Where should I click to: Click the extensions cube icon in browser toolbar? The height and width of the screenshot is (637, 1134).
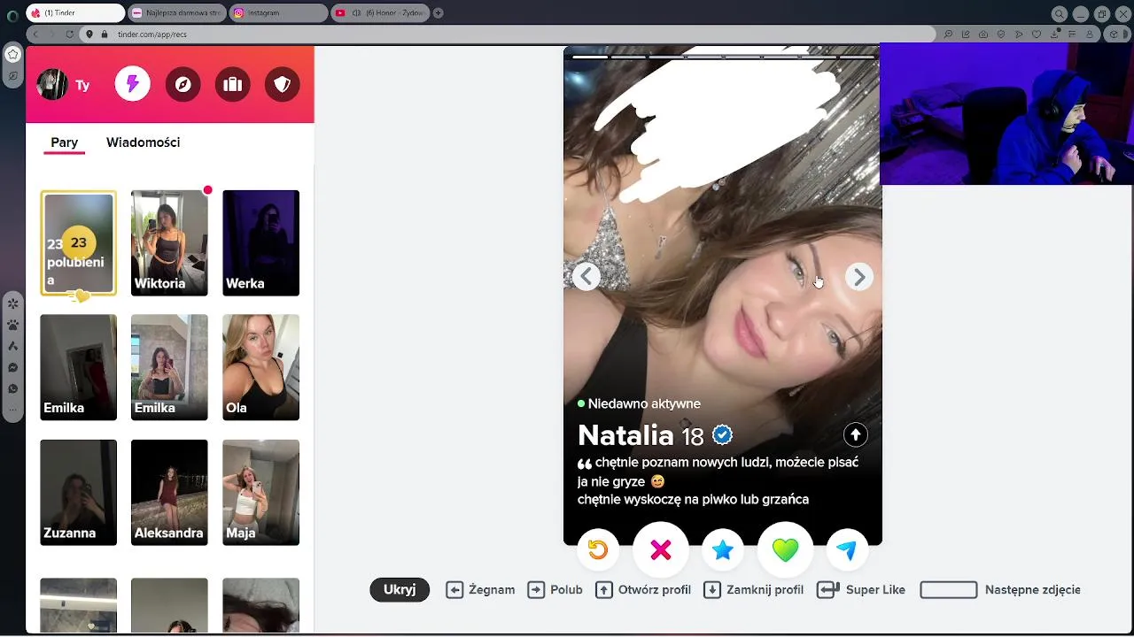click(1113, 34)
